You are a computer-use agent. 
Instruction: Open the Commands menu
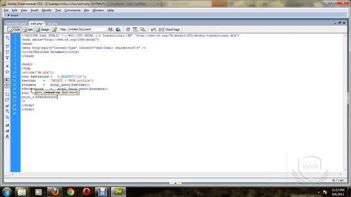(x=72, y=10)
